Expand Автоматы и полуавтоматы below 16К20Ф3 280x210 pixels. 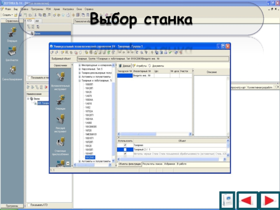tap(80, 161)
